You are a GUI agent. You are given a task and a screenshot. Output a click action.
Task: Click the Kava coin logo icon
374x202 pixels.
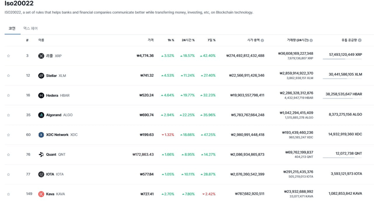point(41,194)
